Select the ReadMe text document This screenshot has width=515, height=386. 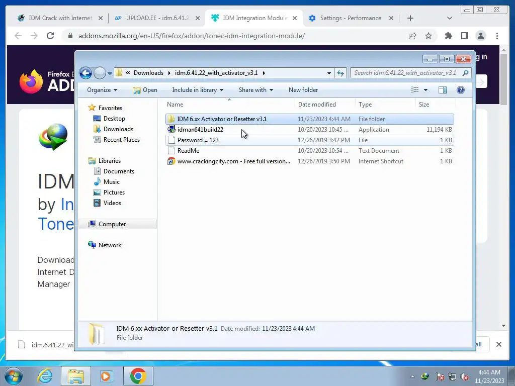click(x=310, y=151)
